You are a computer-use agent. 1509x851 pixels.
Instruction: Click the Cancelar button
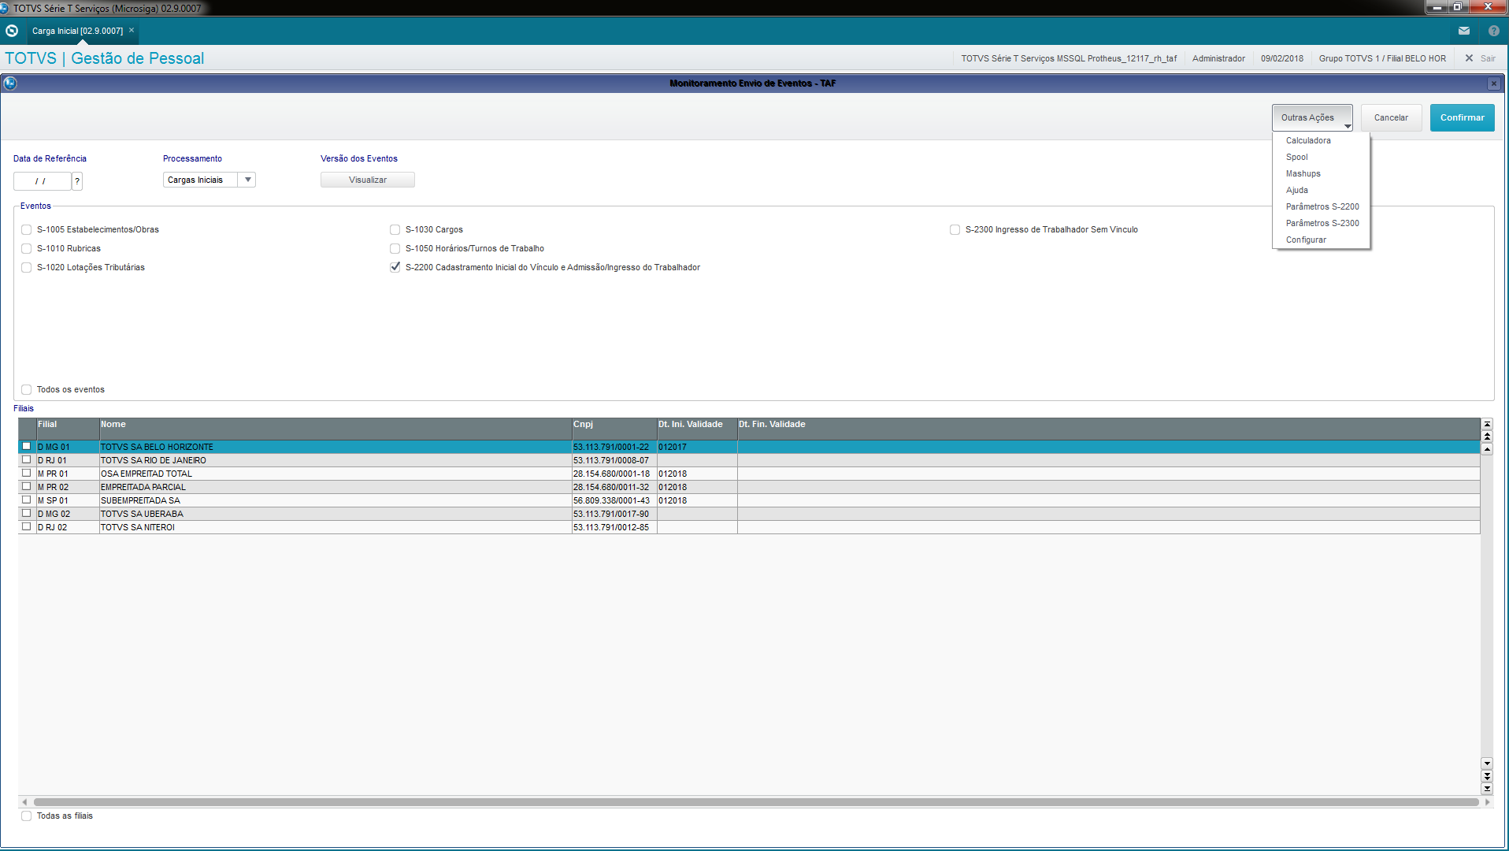pyautogui.click(x=1391, y=118)
